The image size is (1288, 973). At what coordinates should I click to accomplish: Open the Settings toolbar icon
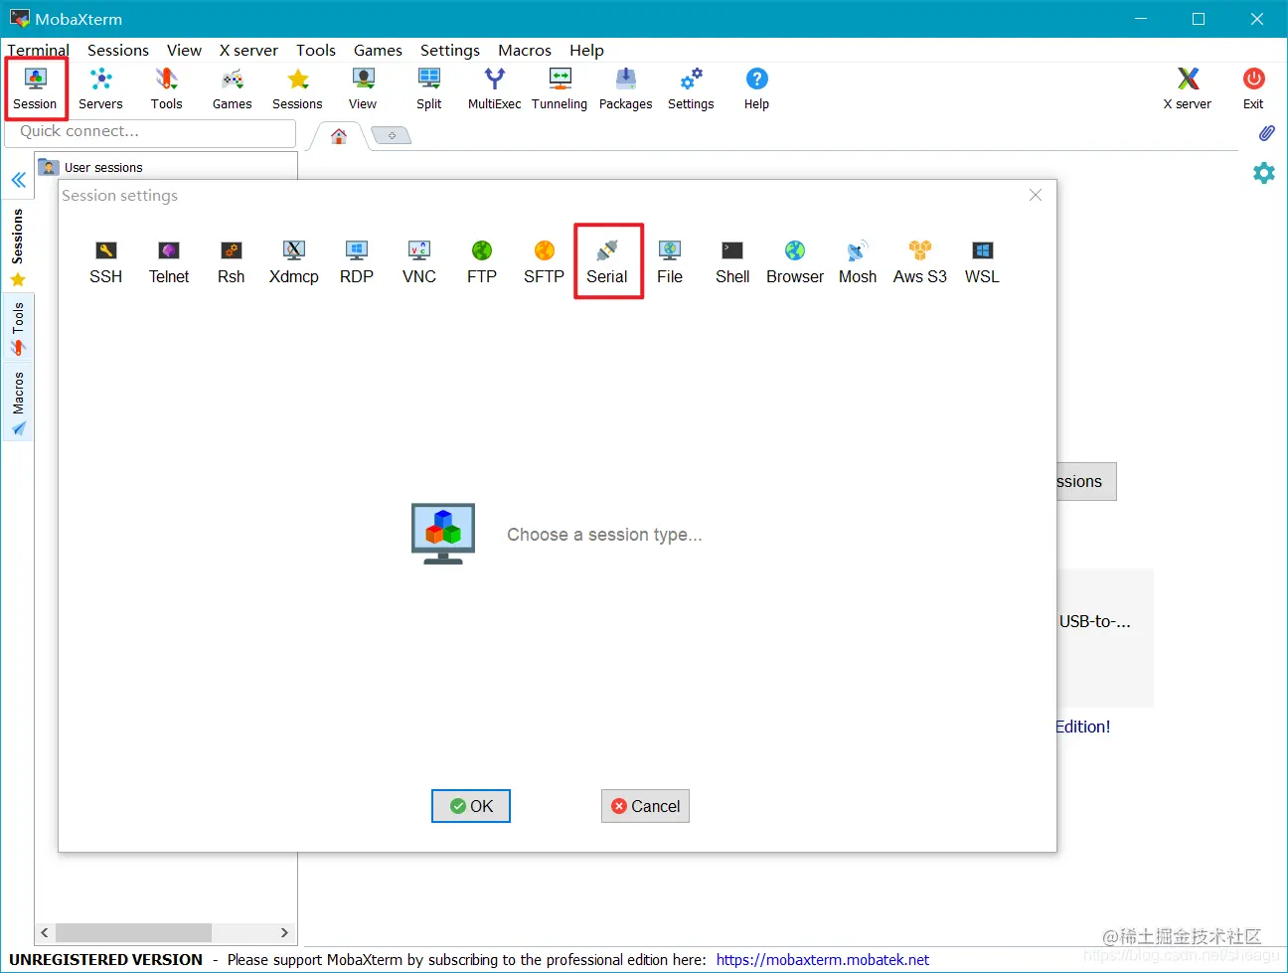click(x=691, y=88)
